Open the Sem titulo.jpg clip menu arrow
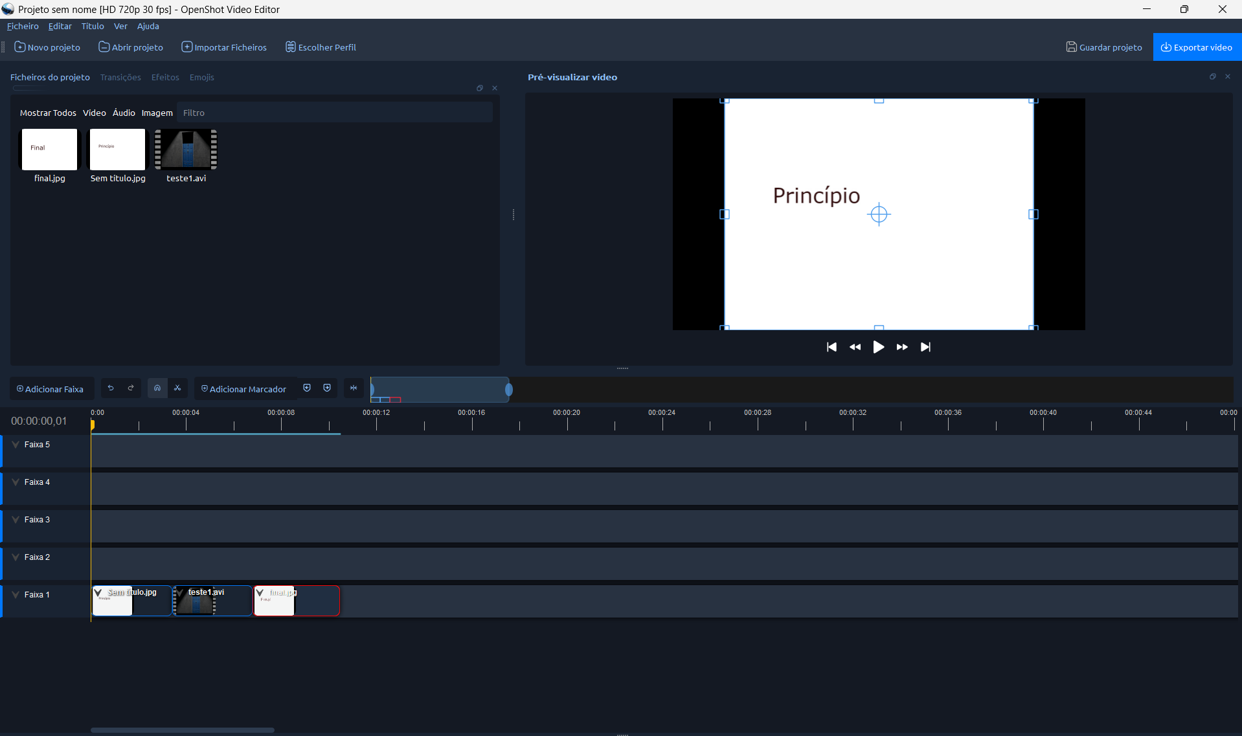This screenshot has width=1242, height=736. tap(98, 592)
